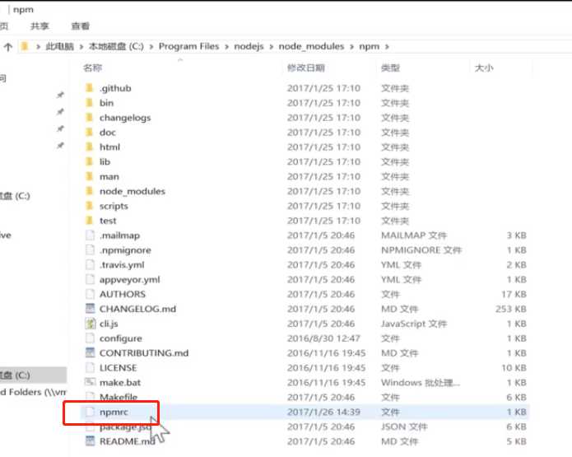Image resolution: width=572 pixels, height=457 pixels.
Task: Expand chevron after npm breadcrumb
Action: tap(387, 47)
